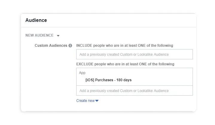Click the EXCLUDE people instruction text
Image resolution: width=215 pixels, height=125 pixels.
(125, 64)
